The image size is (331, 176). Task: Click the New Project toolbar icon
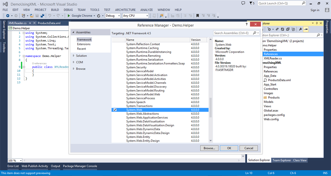pyautogui.click(x=23, y=16)
